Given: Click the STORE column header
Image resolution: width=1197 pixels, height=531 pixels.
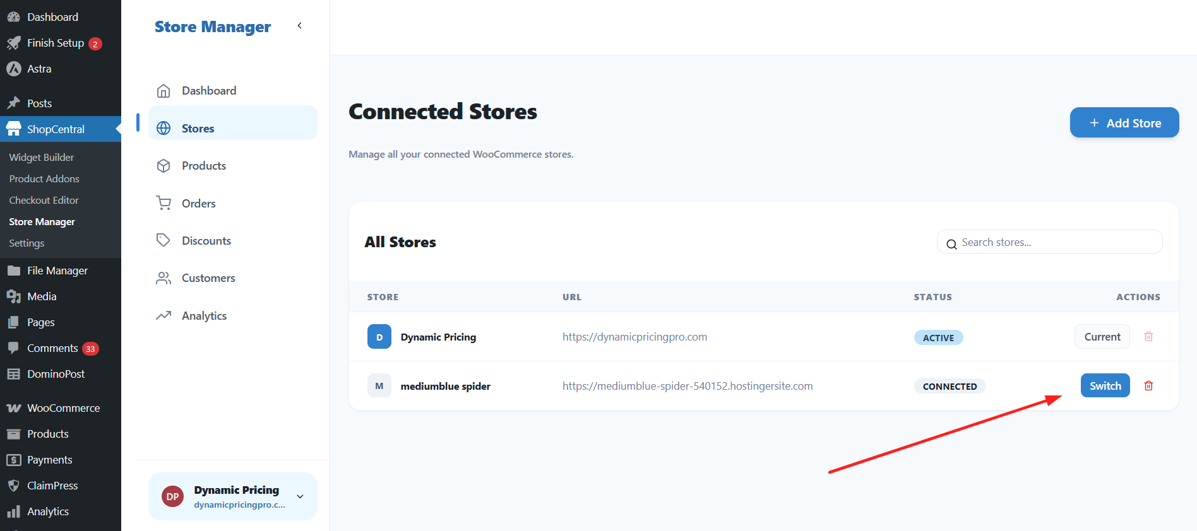Looking at the screenshot, I should coord(383,297).
